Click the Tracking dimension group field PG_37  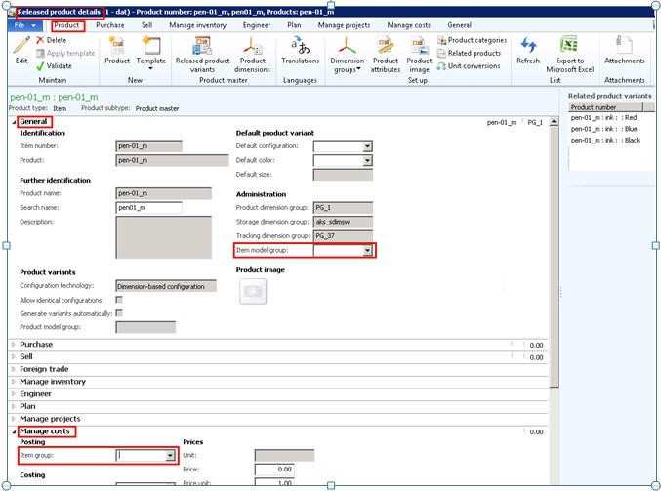click(x=343, y=236)
